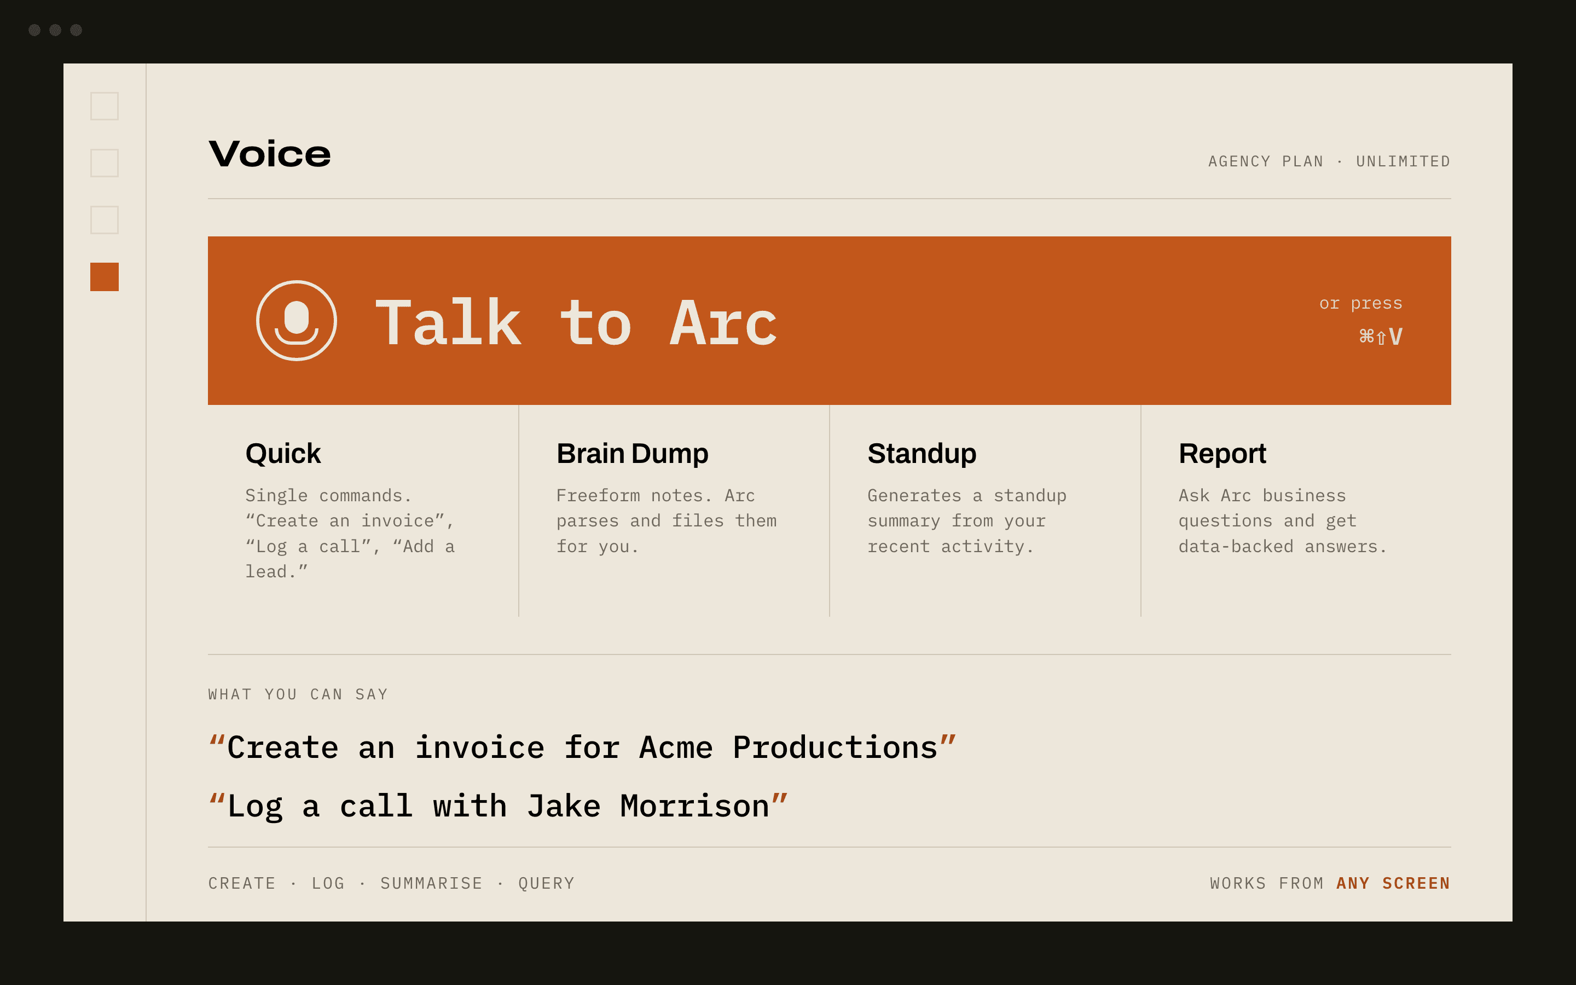Viewport: 1576px width, 985px height.
Task: Click the microphone icon in the banner
Action: [296, 321]
